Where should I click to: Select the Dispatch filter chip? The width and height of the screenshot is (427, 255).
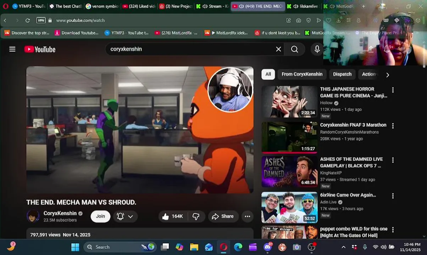coord(342,74)
